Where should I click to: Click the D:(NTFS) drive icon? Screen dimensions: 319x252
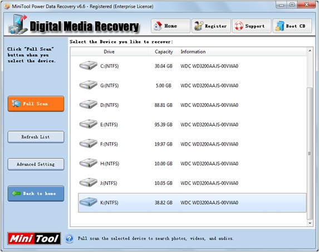89,105
